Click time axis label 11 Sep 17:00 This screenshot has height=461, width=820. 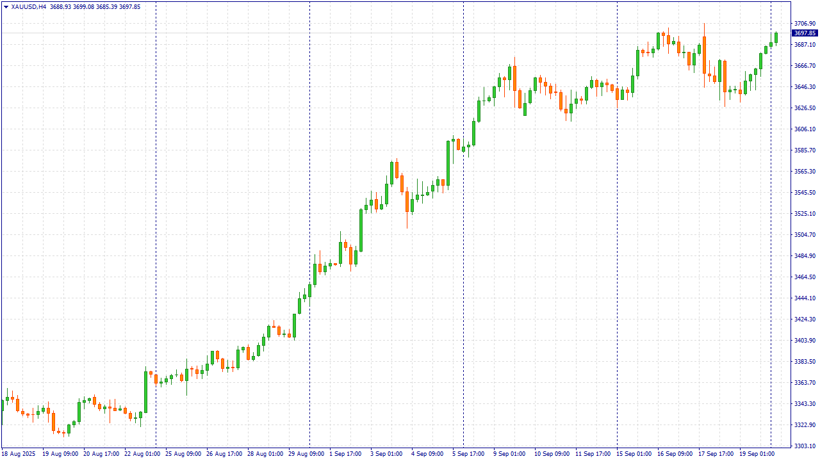[x=593, y=454]
